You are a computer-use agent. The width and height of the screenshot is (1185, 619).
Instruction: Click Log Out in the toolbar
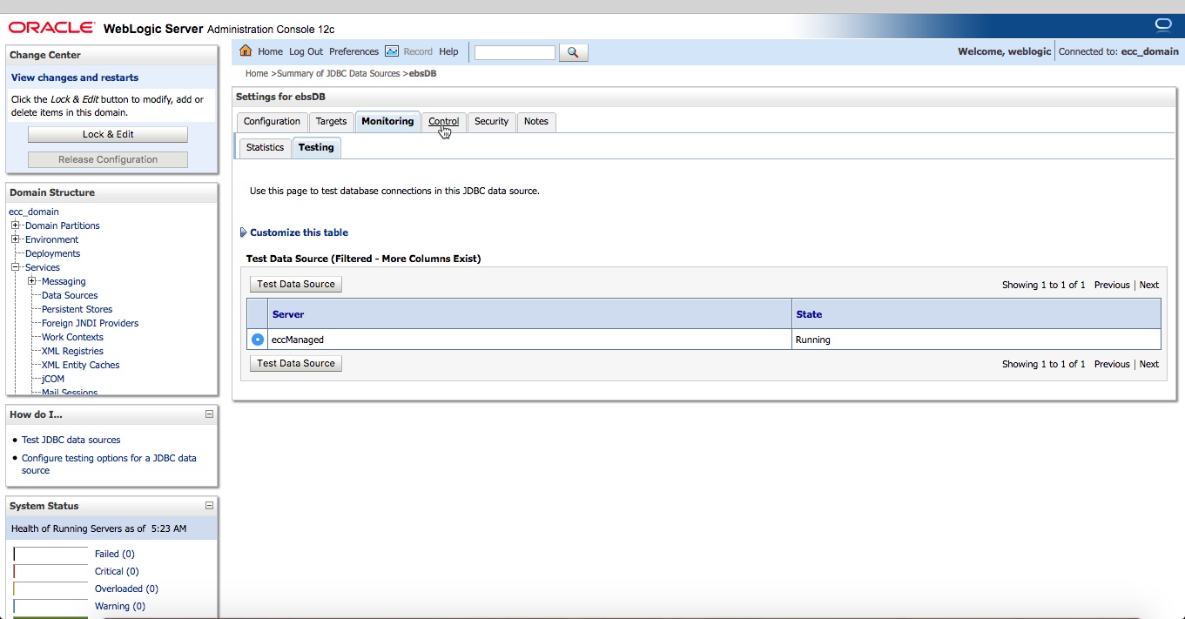[306, 52]
